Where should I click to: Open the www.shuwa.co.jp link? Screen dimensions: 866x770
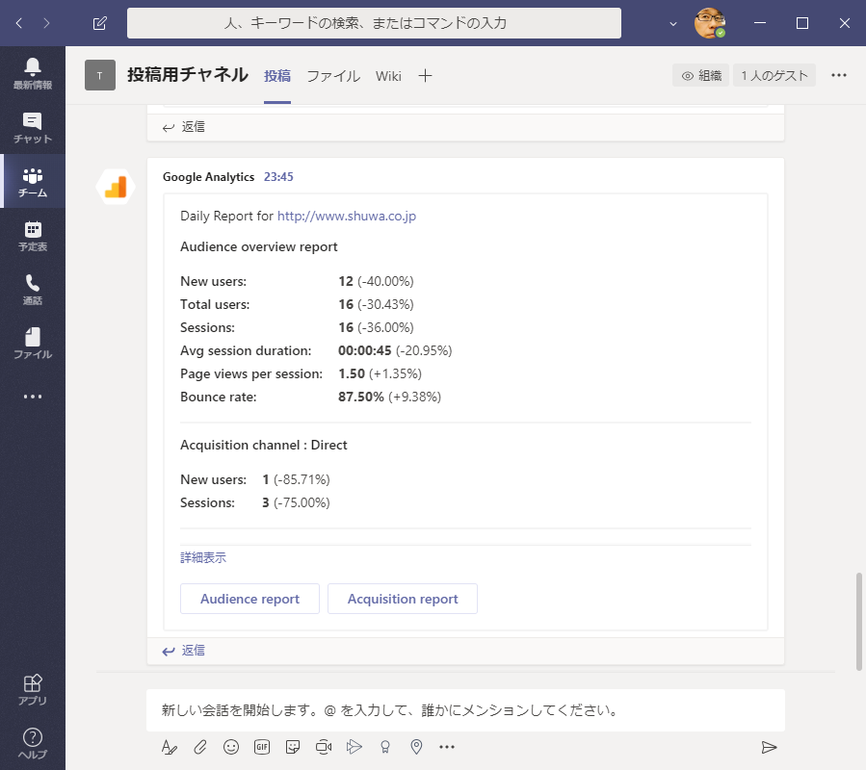346,217
